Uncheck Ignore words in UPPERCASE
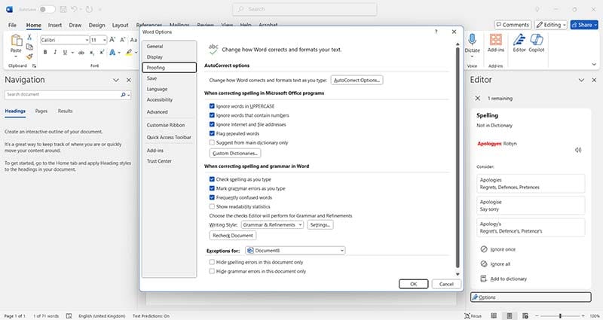Screen dimensions: 603x320 (212, 106)
